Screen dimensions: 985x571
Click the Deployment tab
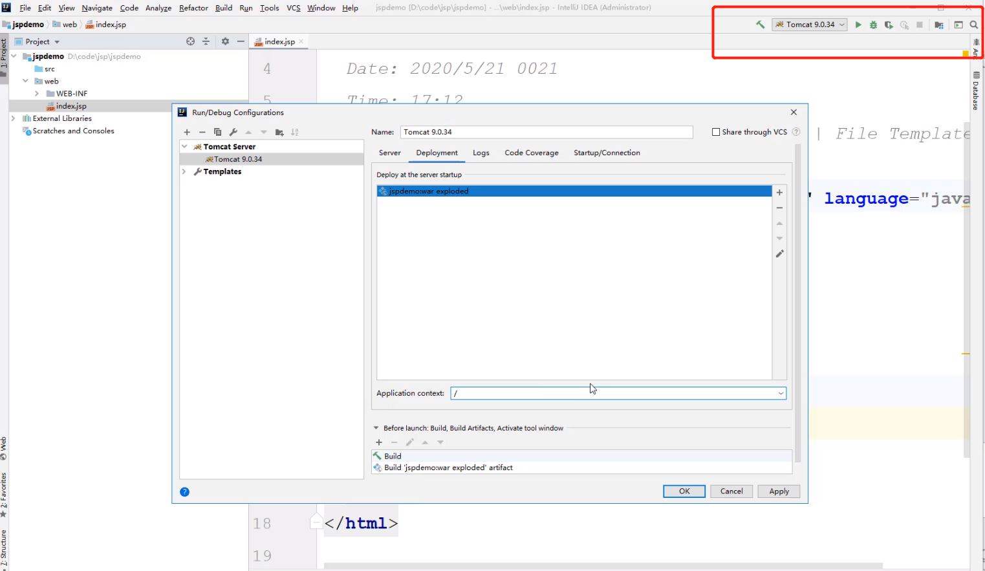[437, 153]
